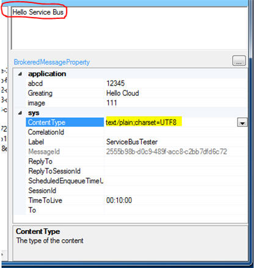Screen dimensions: 254x268
Task: Collapse the sys property category
Action: click(x=20, y=113)
